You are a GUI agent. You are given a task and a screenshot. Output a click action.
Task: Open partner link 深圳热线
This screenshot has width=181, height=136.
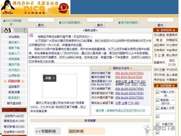(x=159, y=75)
